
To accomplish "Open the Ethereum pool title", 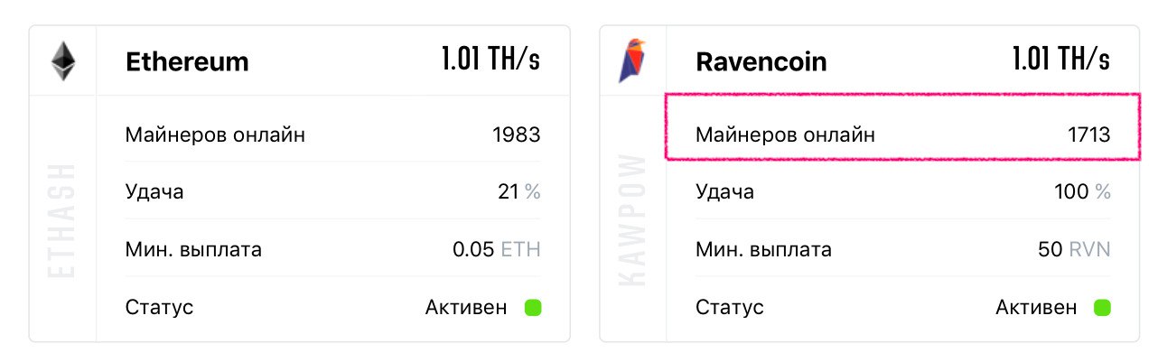I will point(187,62).
